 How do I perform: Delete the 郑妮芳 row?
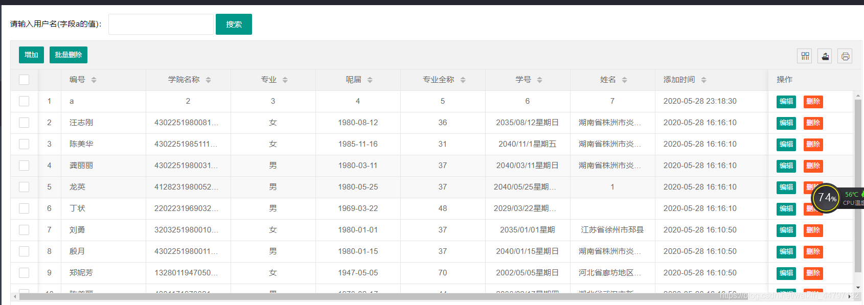[x=813, y=273]
